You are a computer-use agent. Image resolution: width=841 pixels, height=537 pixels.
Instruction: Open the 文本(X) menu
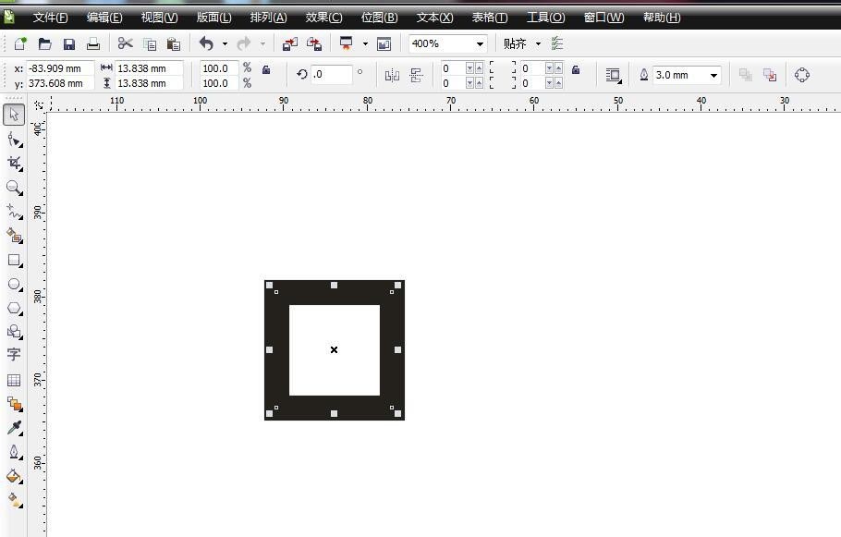point(435,18)
